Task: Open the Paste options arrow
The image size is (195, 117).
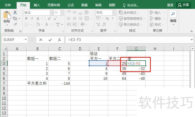Action: 7,25
